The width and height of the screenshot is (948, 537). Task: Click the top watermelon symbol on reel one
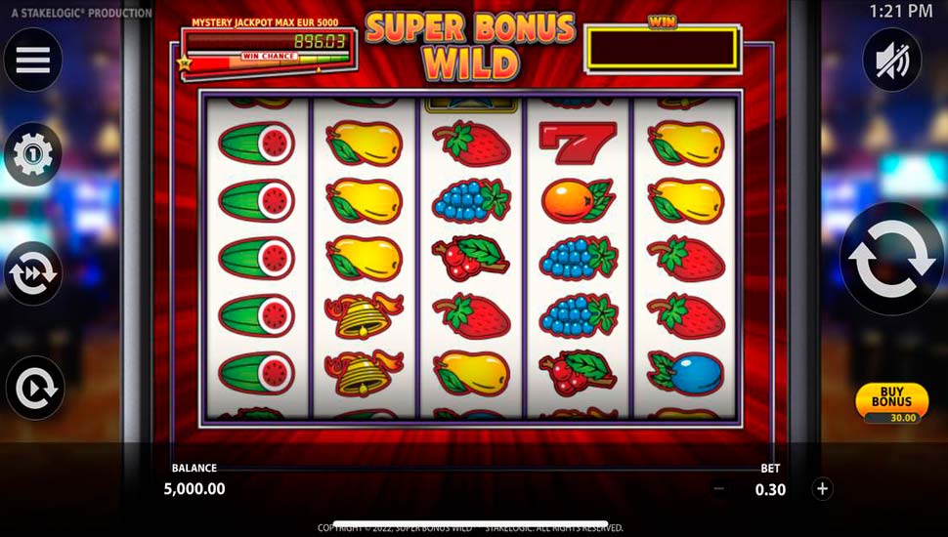[x=256, y=144]
